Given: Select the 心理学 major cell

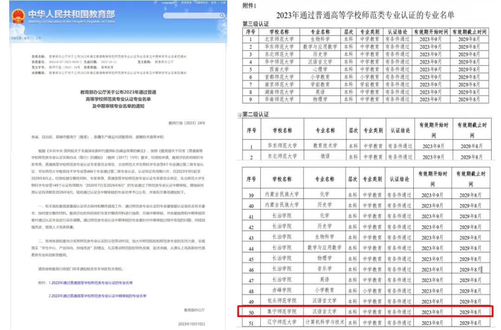Looking at the screenshot, I should pyautogui.click(x=319, y=69).
